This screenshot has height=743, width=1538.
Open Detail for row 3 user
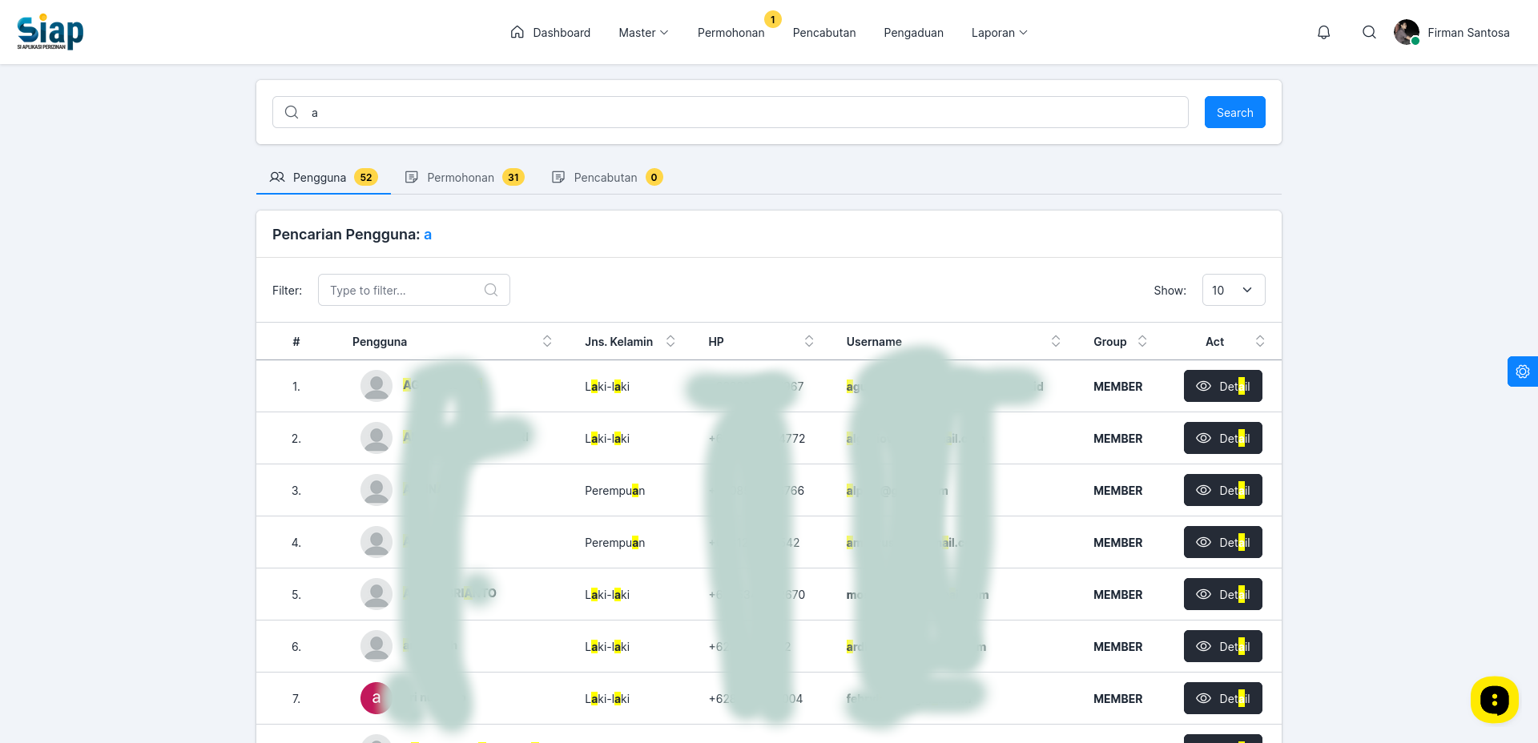tap(1222, 490)
